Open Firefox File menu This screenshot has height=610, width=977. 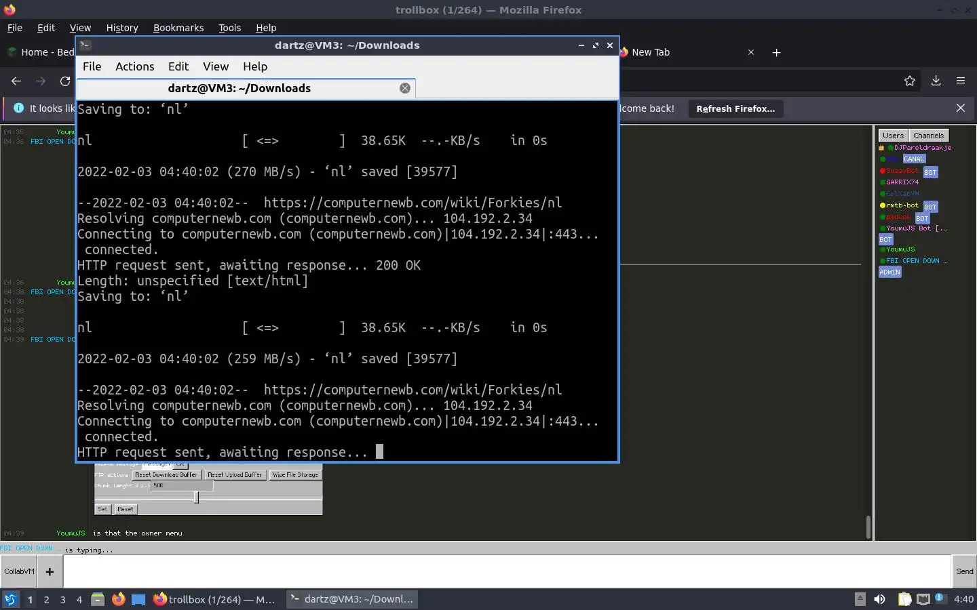[14, 28]
